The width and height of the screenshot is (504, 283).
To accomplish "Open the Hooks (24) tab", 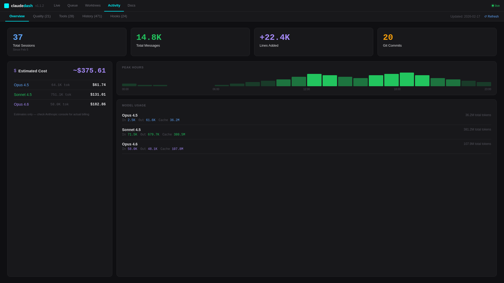I will point(119,16).
